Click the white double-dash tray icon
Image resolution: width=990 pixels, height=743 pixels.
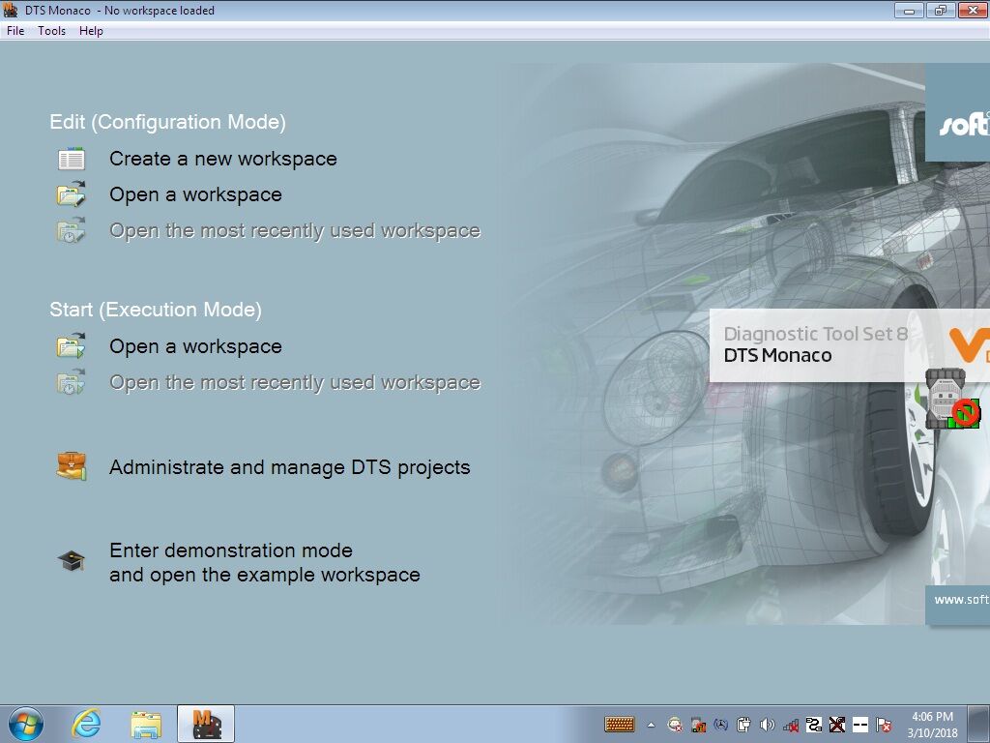coord(860,725)
